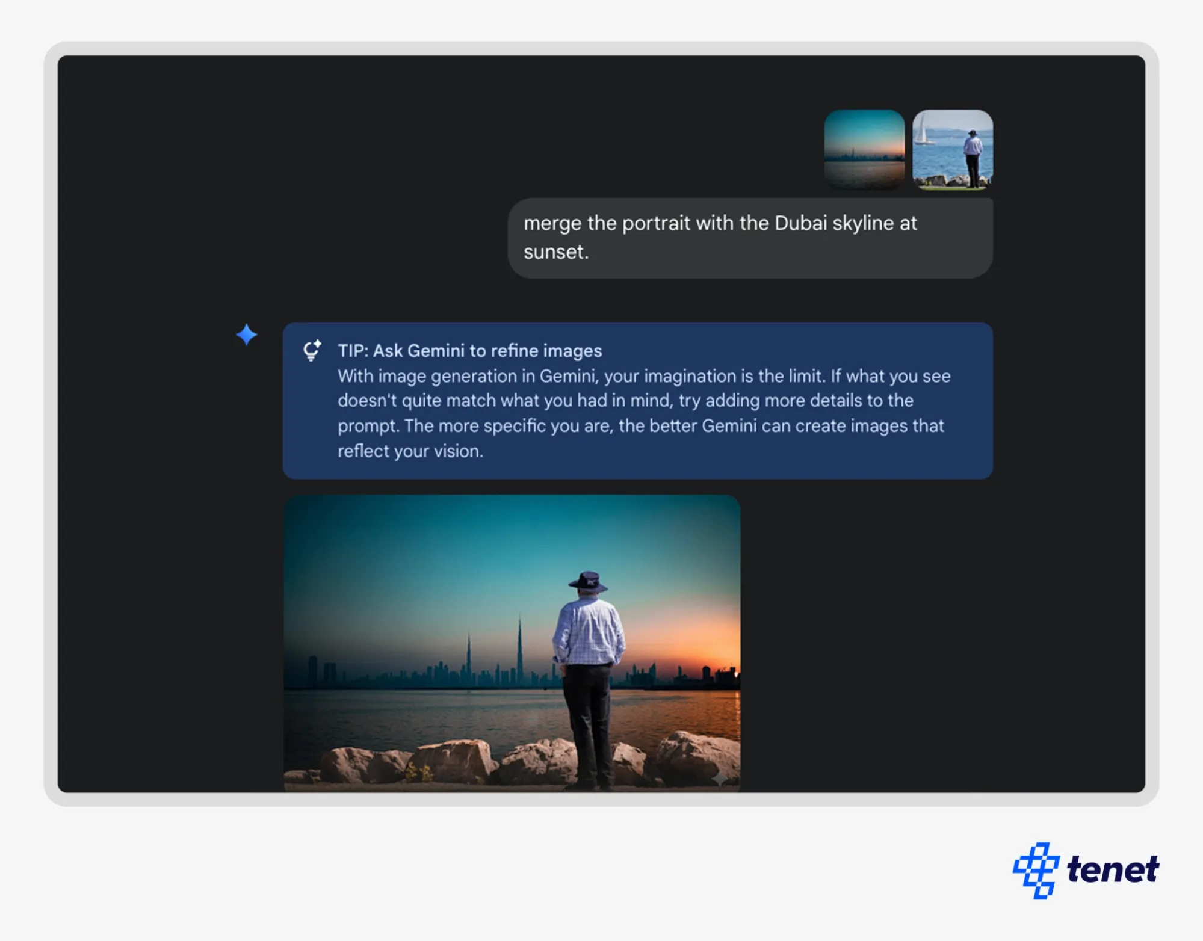This screenshot has width=1203, height=941.
Task: Click the Gemini watermark on generated image
Action: coord(720,779)
